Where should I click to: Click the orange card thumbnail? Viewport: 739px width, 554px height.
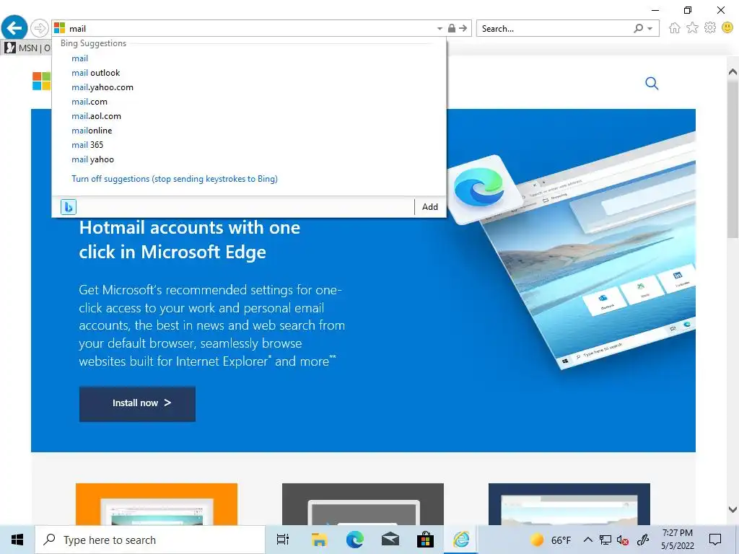(157, 504)
